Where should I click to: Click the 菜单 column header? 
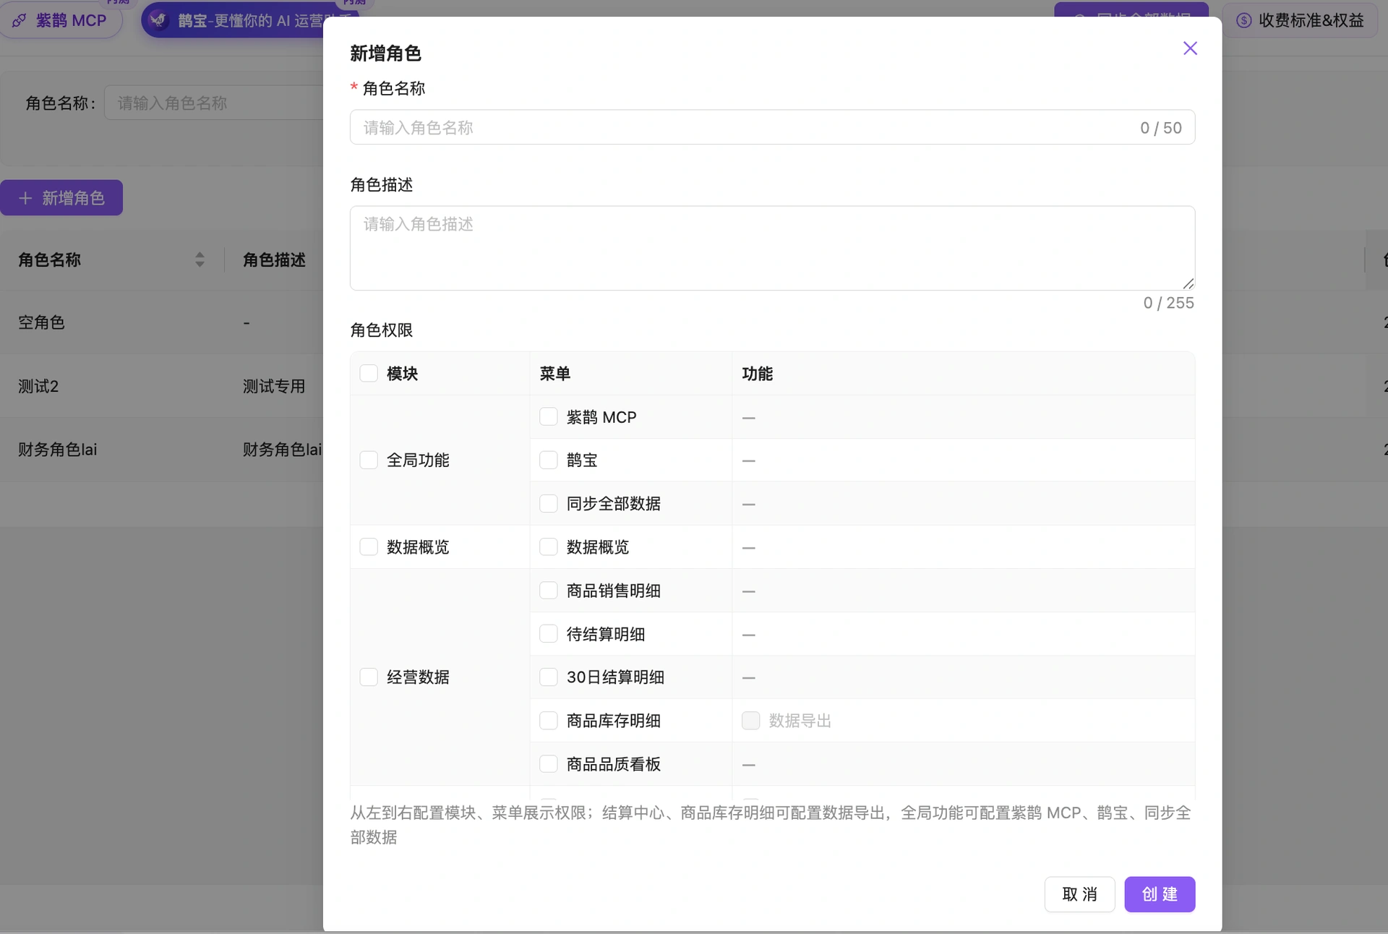tap(555, 373)
